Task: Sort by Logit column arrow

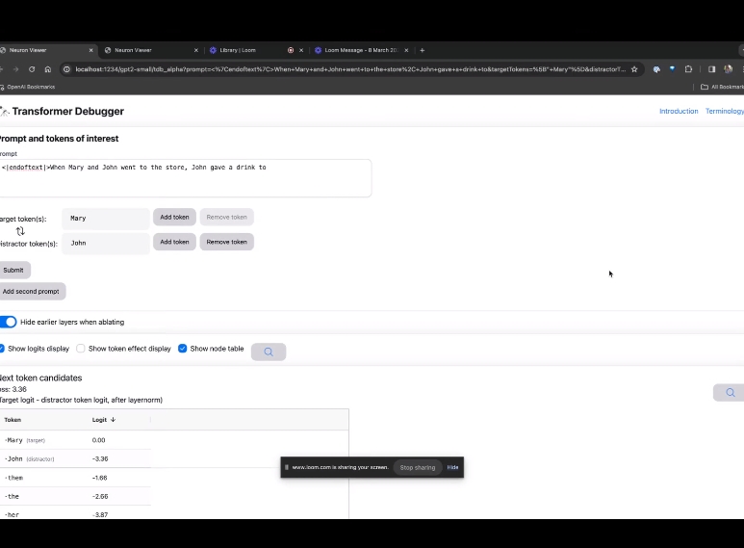Action: coord(113,420)
